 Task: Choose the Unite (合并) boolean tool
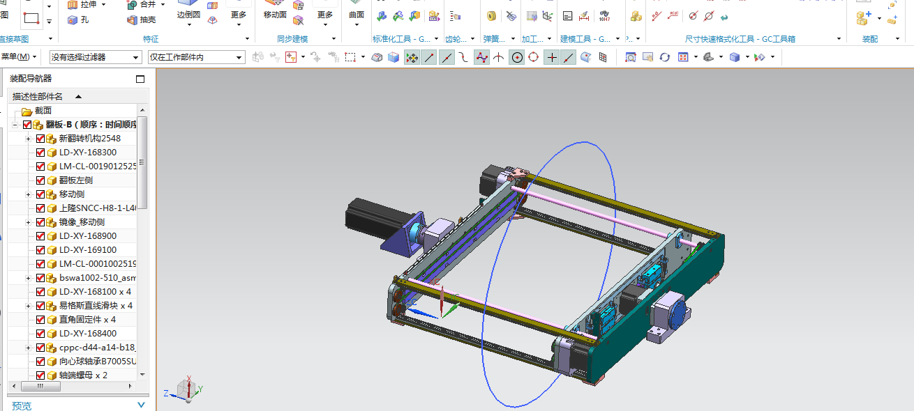tap(142, 4)
